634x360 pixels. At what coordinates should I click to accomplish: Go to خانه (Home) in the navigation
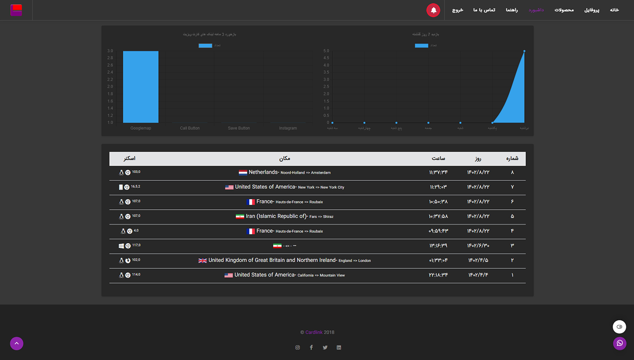point(614,10)
